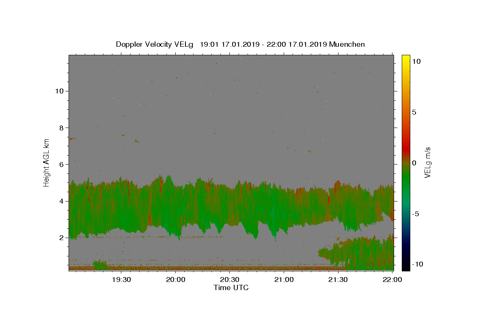Click the VELg m/s colorbar label
The width and height of the screenshot is (487, 325).
(428, 162)
